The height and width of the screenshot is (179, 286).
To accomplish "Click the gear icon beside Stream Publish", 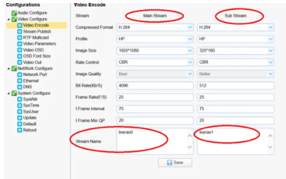I will point(20,31).
